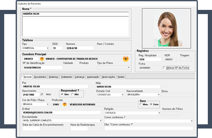Click the orange plus button beside Unimed convênio

[126, 59]
